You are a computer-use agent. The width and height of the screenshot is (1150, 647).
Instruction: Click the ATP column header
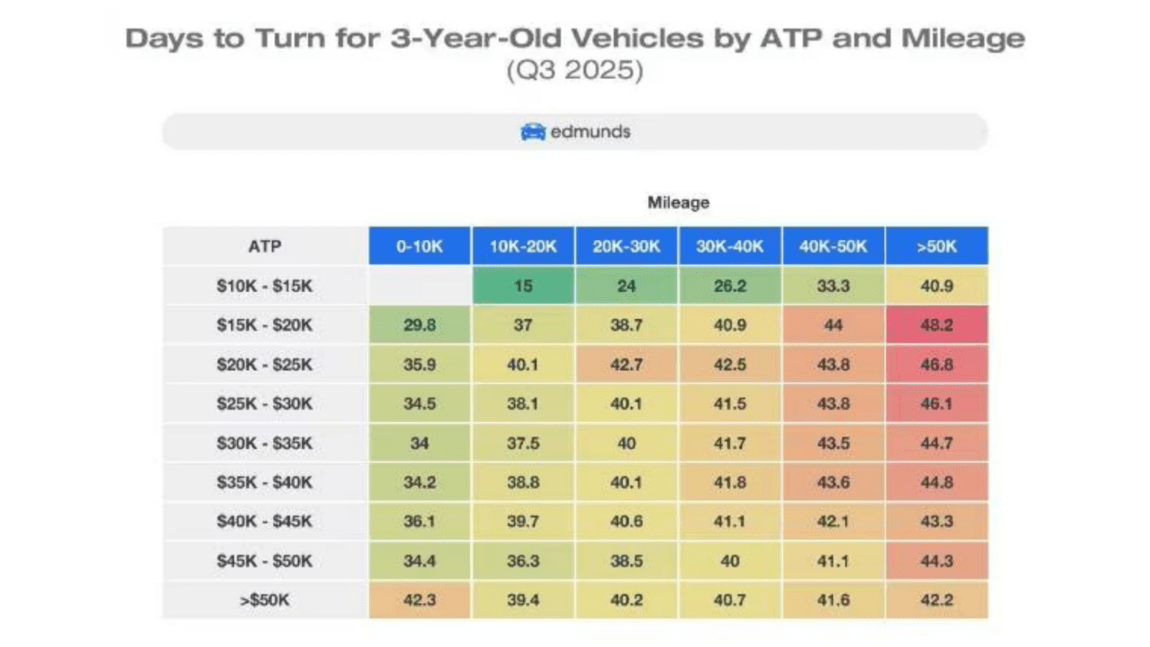(x=264, y=246)
